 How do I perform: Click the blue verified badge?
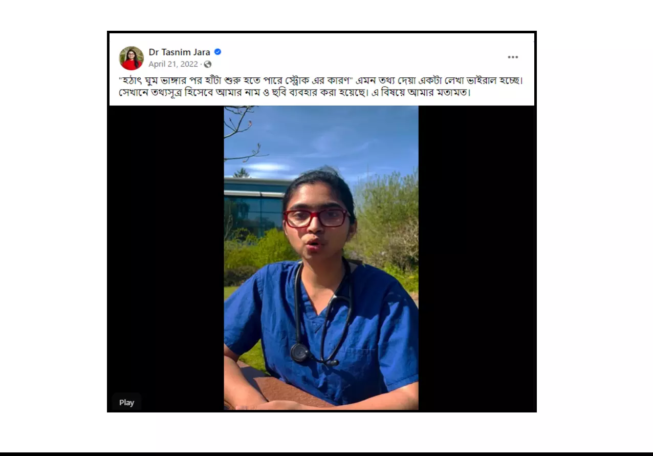(217, 52)
